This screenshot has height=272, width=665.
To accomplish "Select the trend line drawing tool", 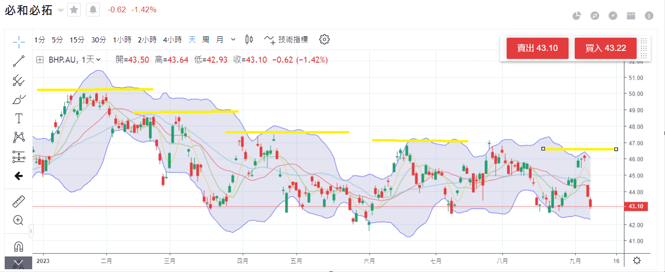I will [x=19, y=61].
